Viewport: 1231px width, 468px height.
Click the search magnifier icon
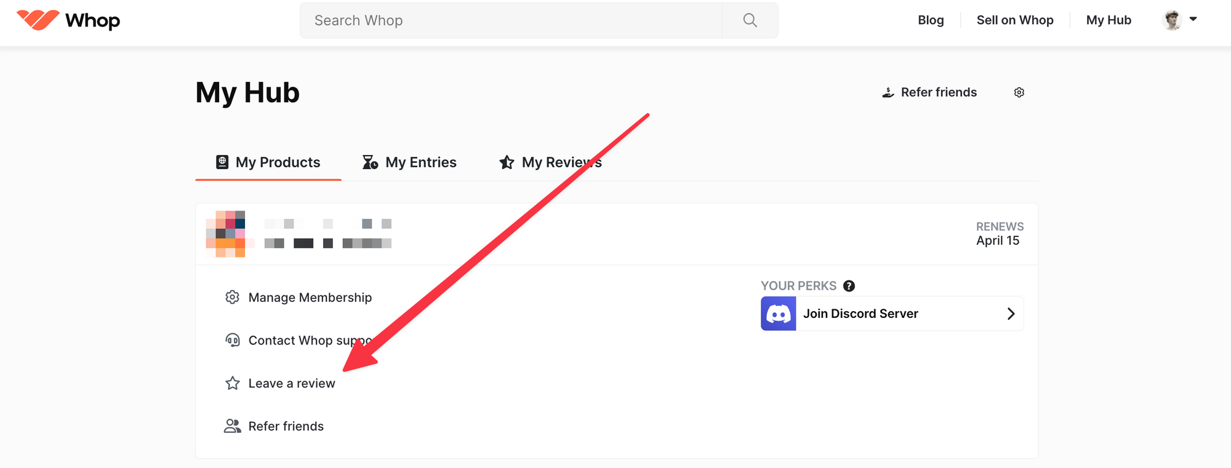point(750,20)
